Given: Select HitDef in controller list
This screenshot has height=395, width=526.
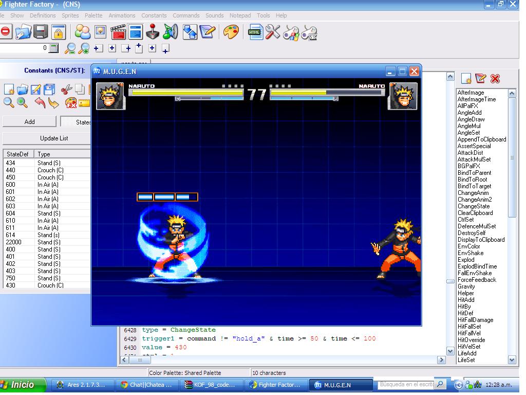Looking at the screenshot, I should coord(465,313).
